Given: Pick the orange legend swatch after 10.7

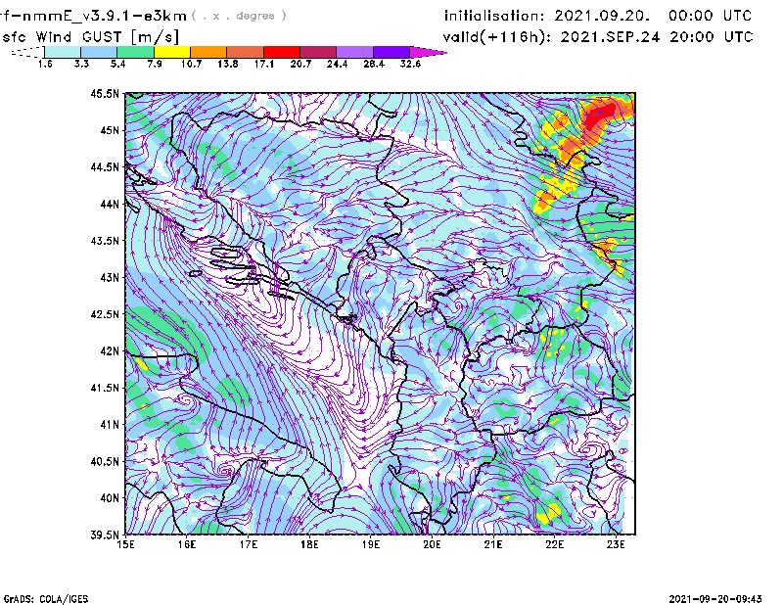Looking at the screenshot, I should click(208, 52).
